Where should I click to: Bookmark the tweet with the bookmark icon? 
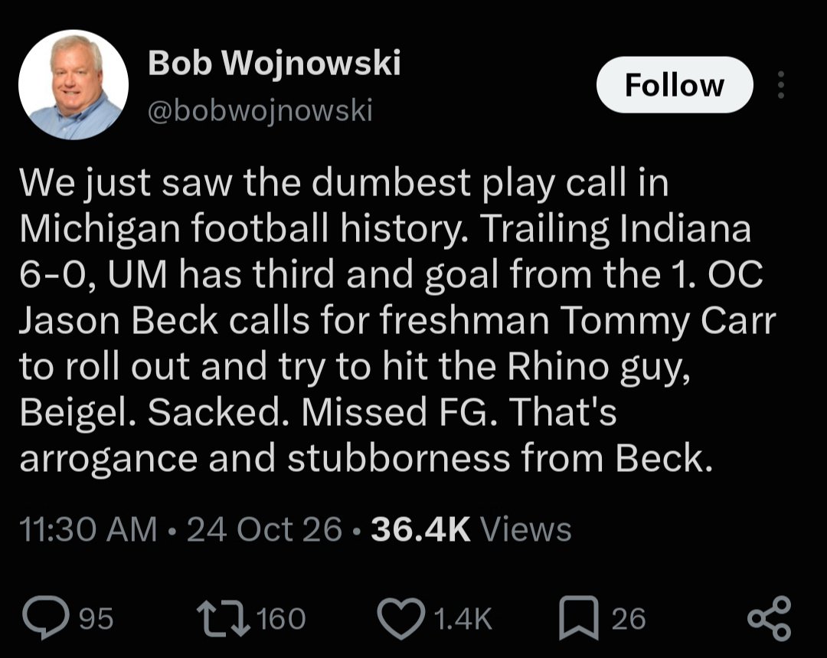[579, 618]
